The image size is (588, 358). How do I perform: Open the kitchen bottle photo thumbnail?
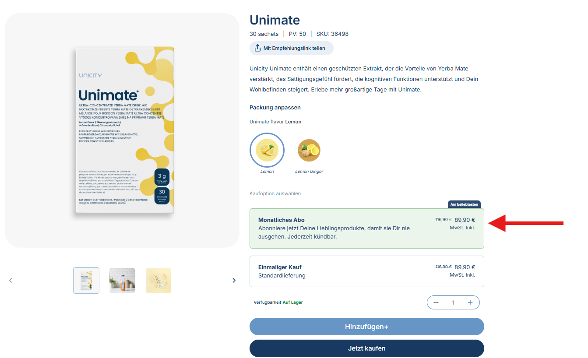122,281
